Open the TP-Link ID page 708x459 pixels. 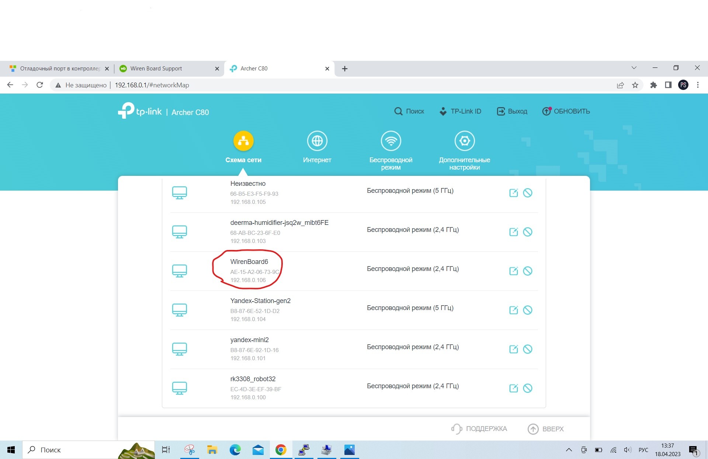click(x=460, y=111)
